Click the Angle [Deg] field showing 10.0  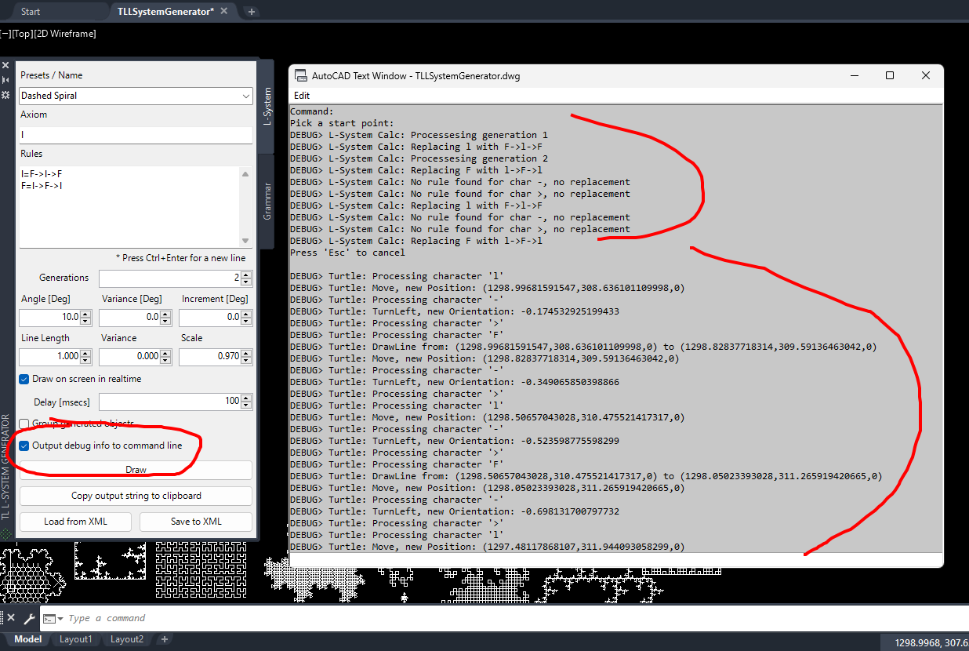click(50, 318)
